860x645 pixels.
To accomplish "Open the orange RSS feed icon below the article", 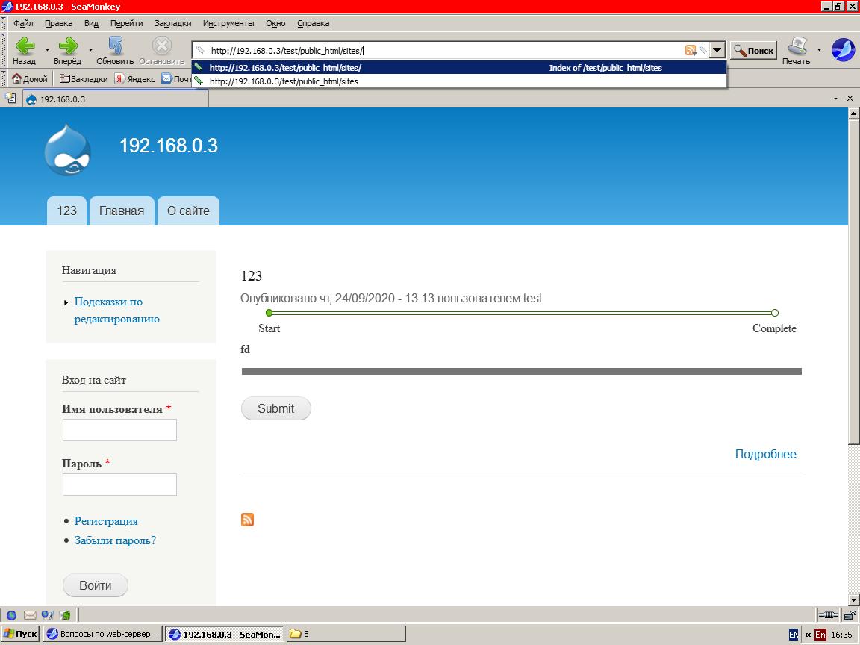I will (x=247, y=520).
